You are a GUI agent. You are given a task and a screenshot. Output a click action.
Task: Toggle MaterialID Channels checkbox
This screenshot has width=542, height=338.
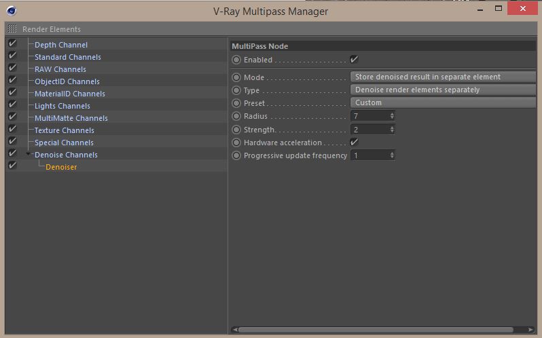pyautogui.click(x=12, y=92)
